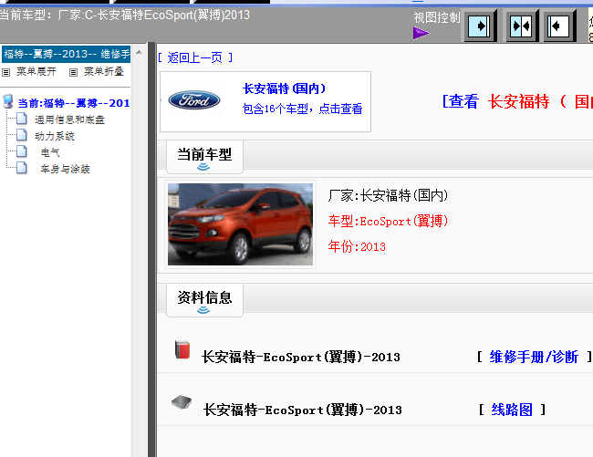Select the 福特--翼搏--2013-- 维修手 sidebar title tab
This screenshot has height=457, width=593.
(x=67, y=54)
